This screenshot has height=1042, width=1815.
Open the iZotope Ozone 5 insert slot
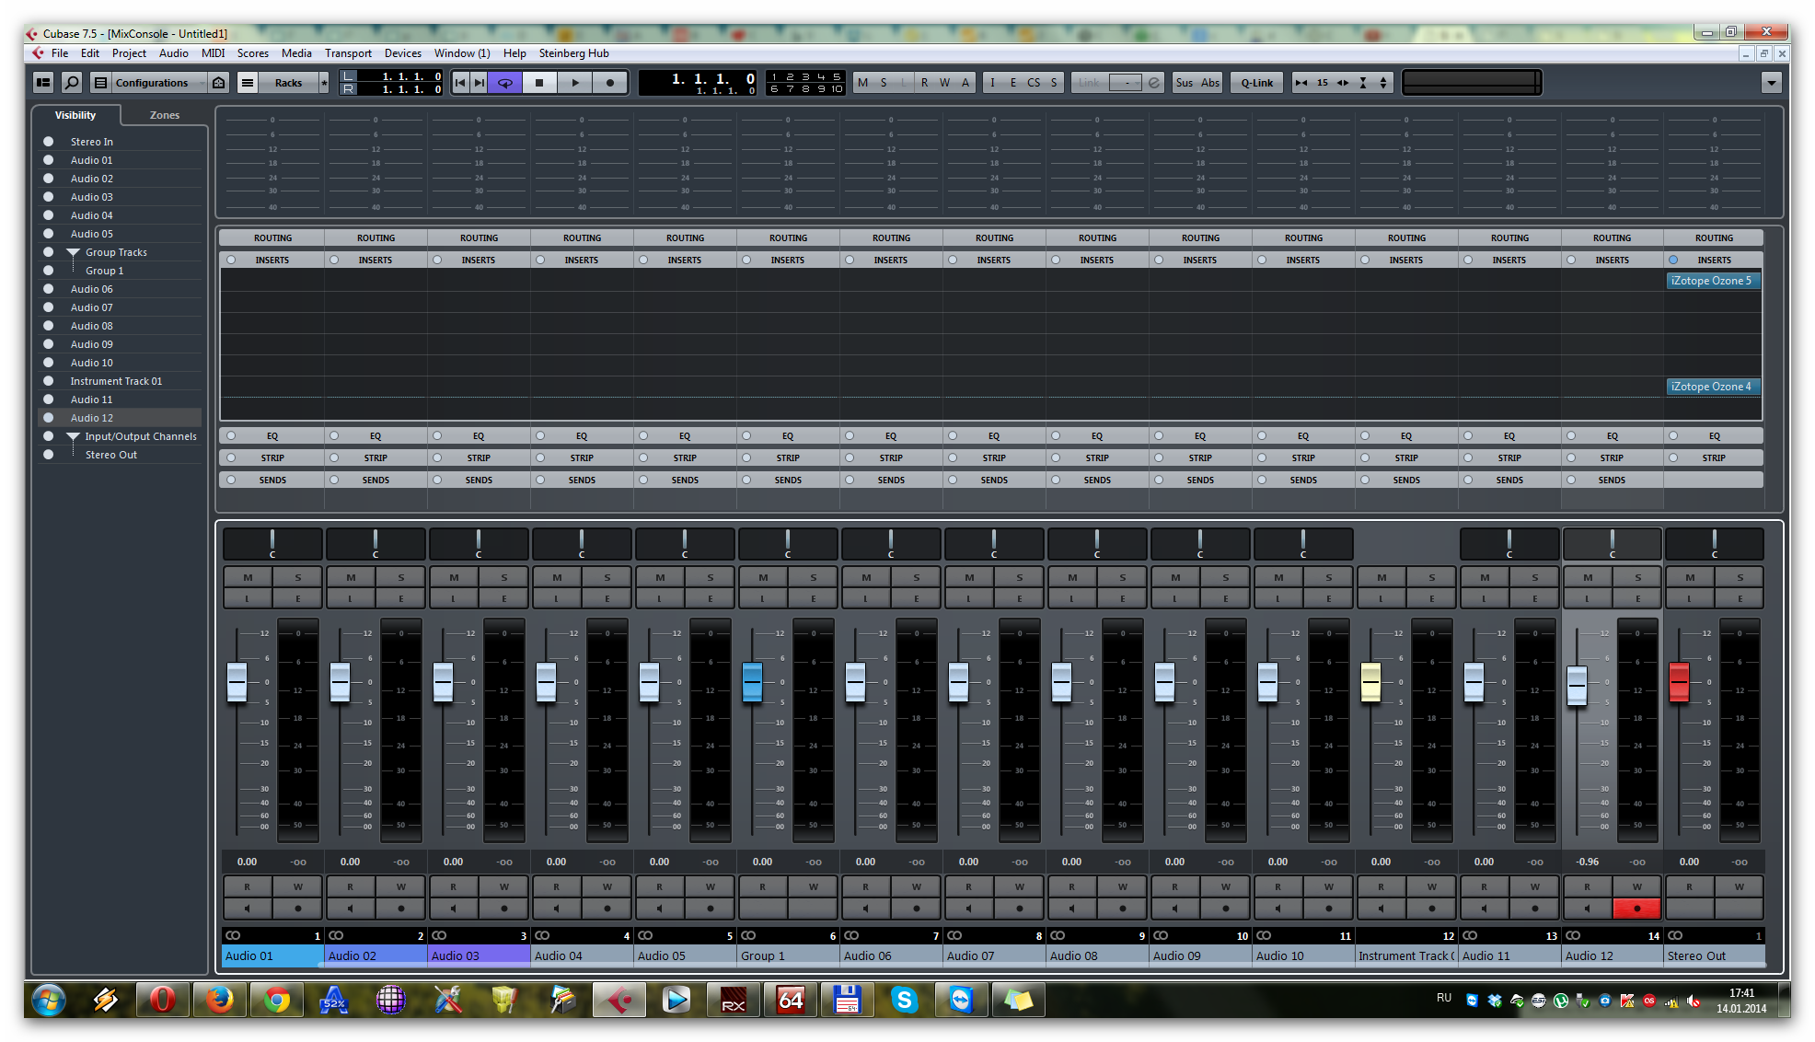coord(1712,281)
